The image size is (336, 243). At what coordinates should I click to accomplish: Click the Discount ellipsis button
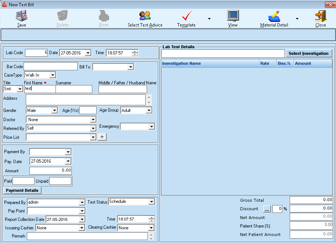(x=267, y=209)
